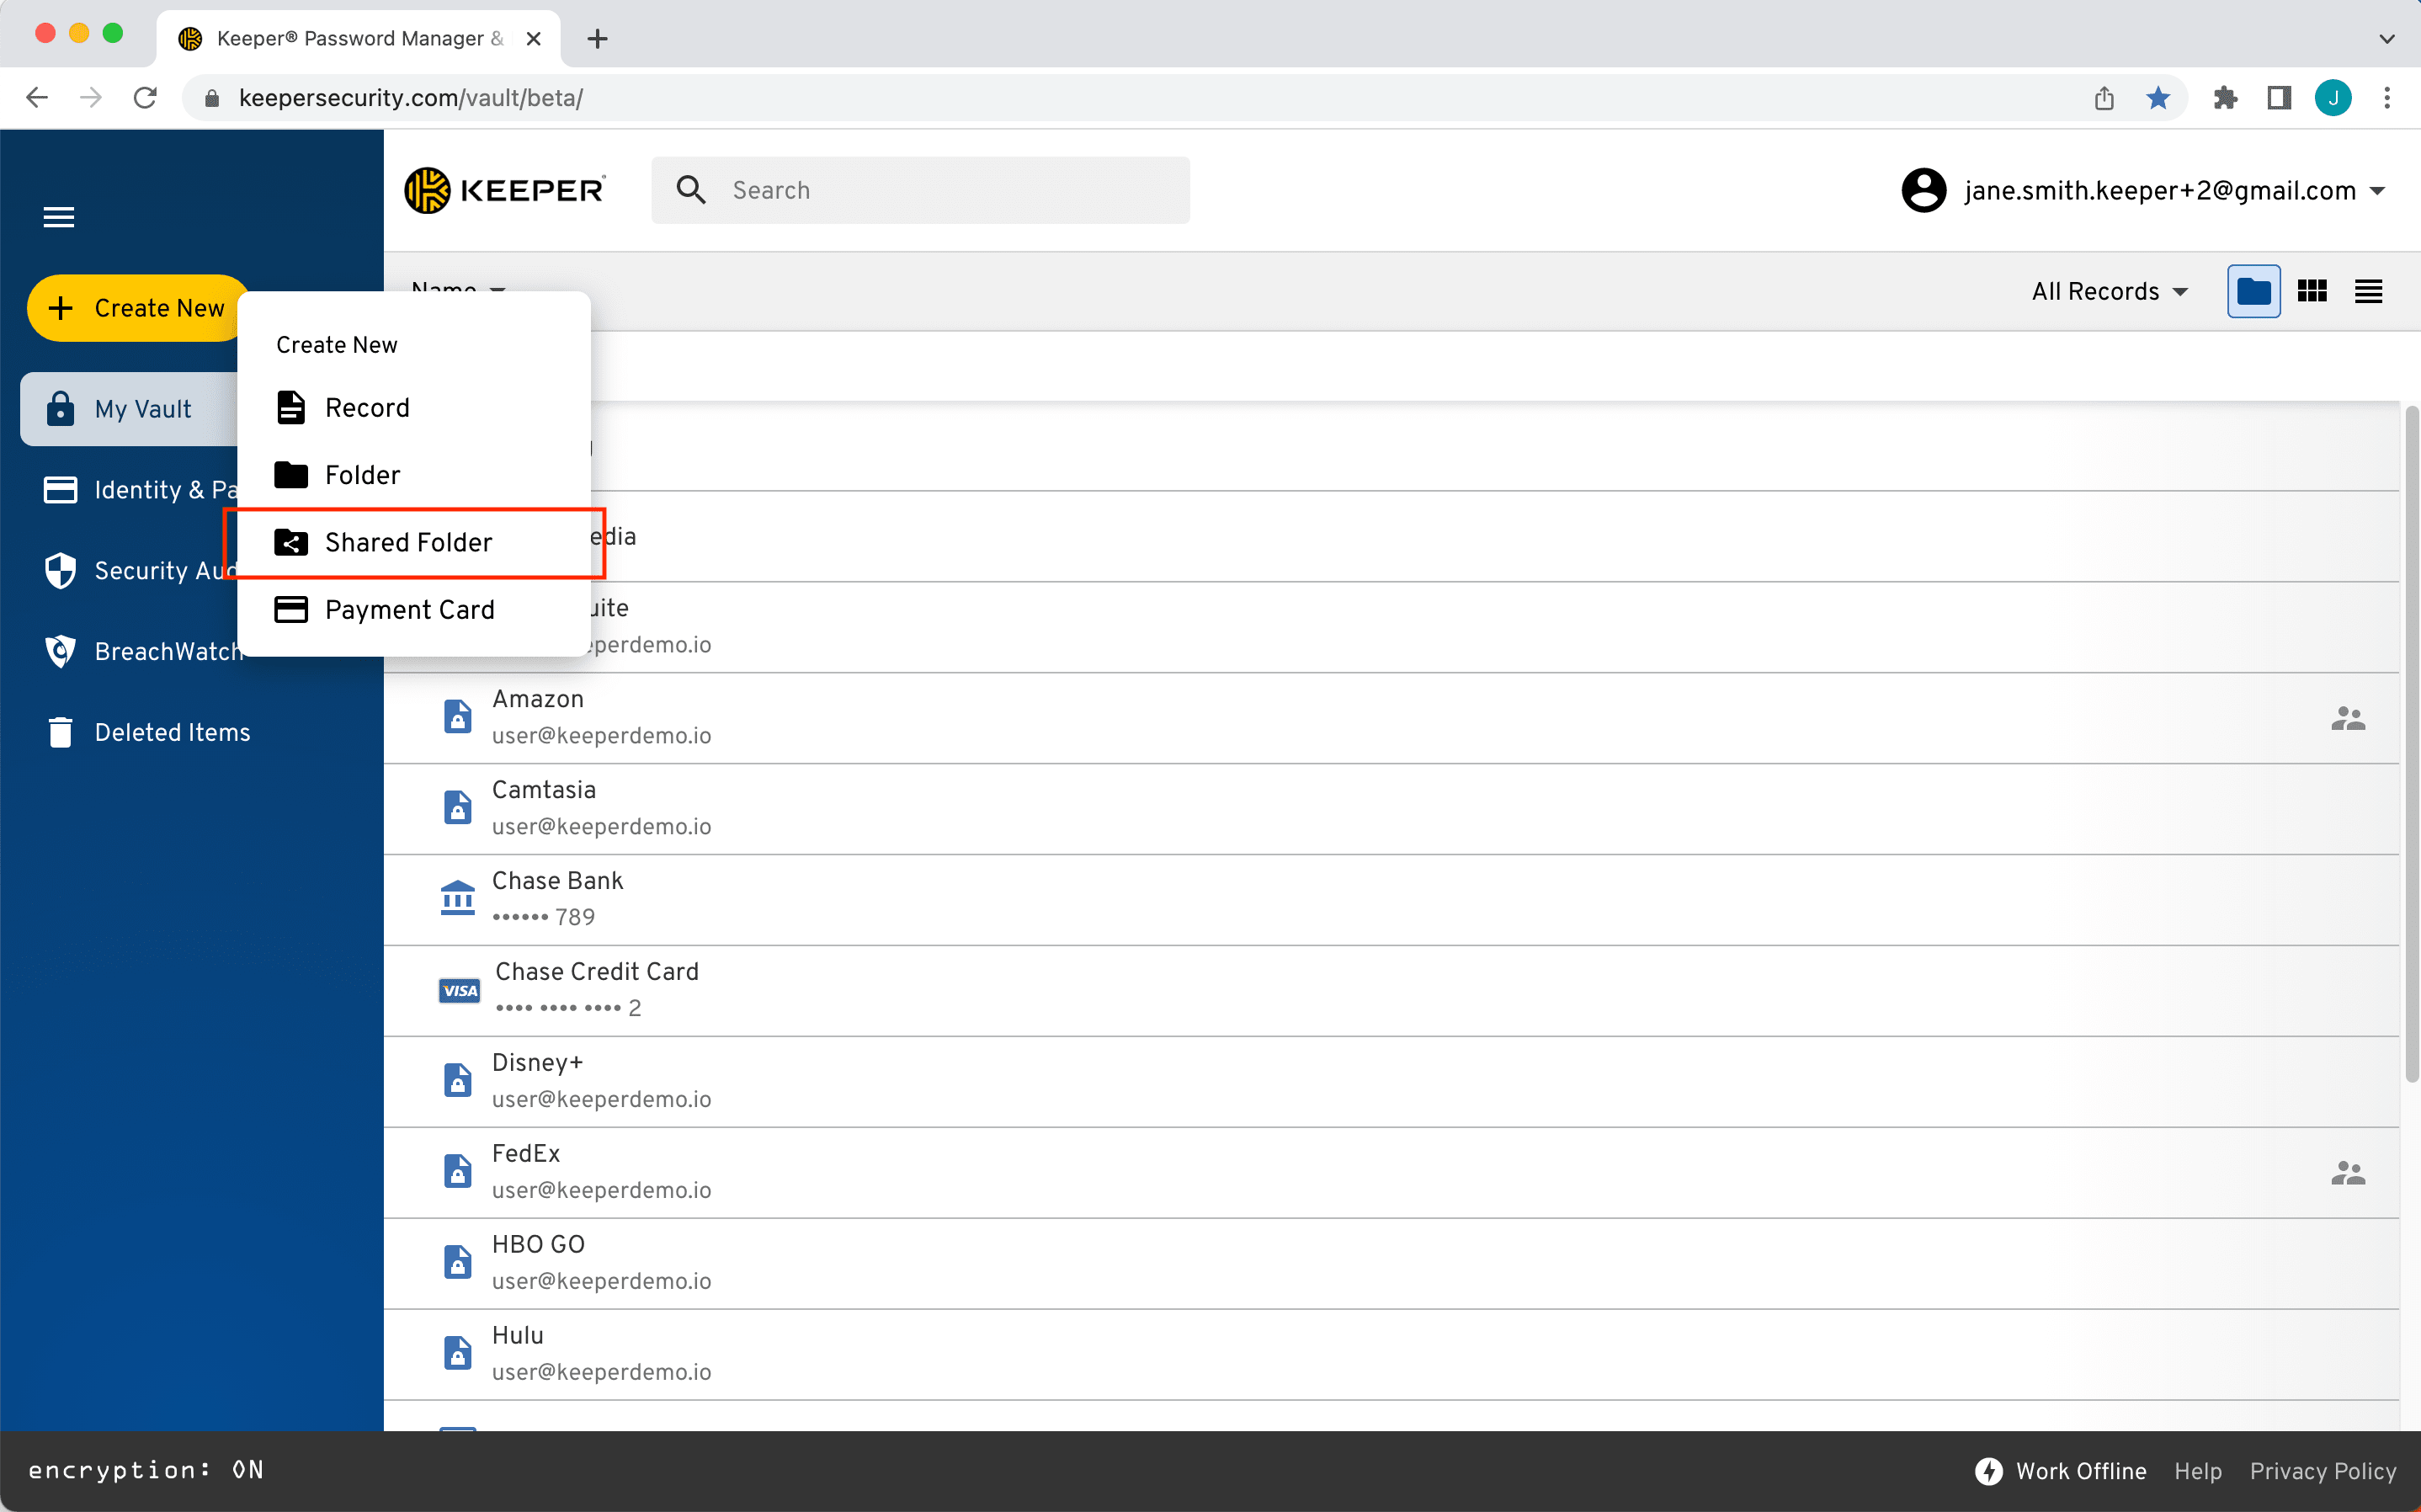Screen dimensions: 2421x1512
Task: Open the FedEx record
Action: (1391, 1172)
